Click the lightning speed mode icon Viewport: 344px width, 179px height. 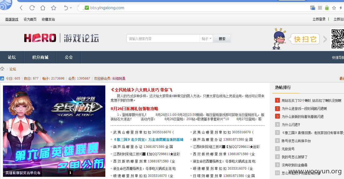click(x=341, y=8)
